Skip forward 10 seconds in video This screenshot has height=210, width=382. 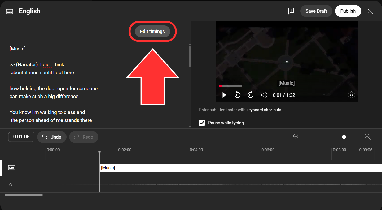pyautogui.click(x=251, y=95)
